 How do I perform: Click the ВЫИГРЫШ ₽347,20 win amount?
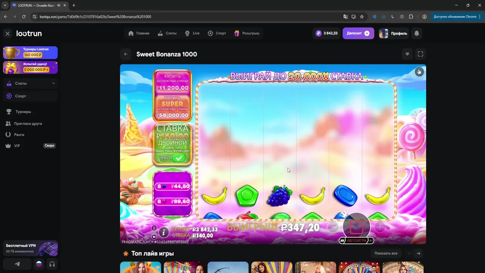pos(273,227)
